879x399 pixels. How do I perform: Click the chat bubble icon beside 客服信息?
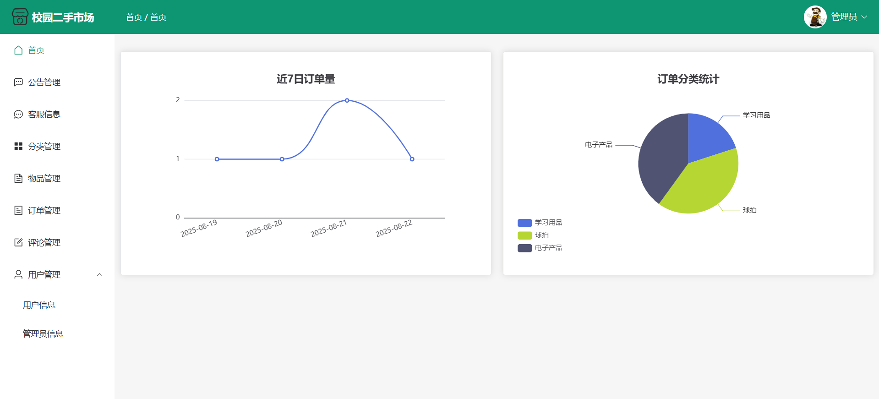click(18, 115)
